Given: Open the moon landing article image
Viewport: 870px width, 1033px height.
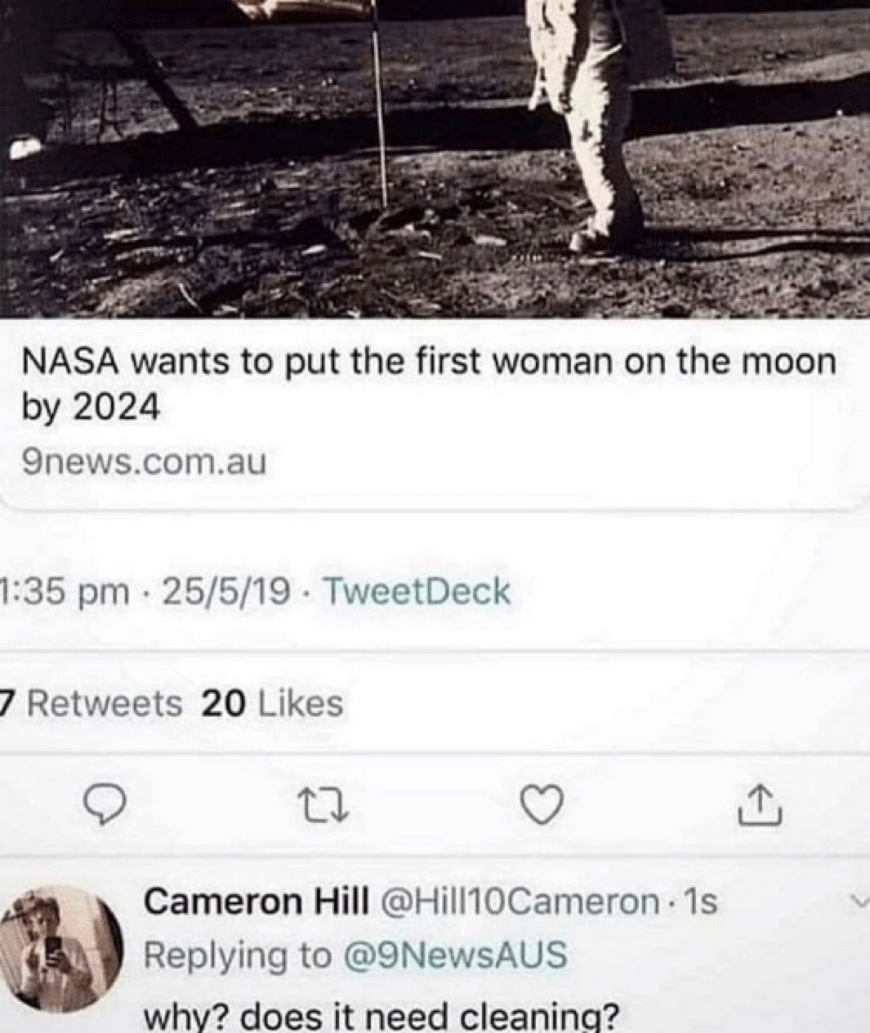Looking at the screenshot, I should click(x=435, y=159).
